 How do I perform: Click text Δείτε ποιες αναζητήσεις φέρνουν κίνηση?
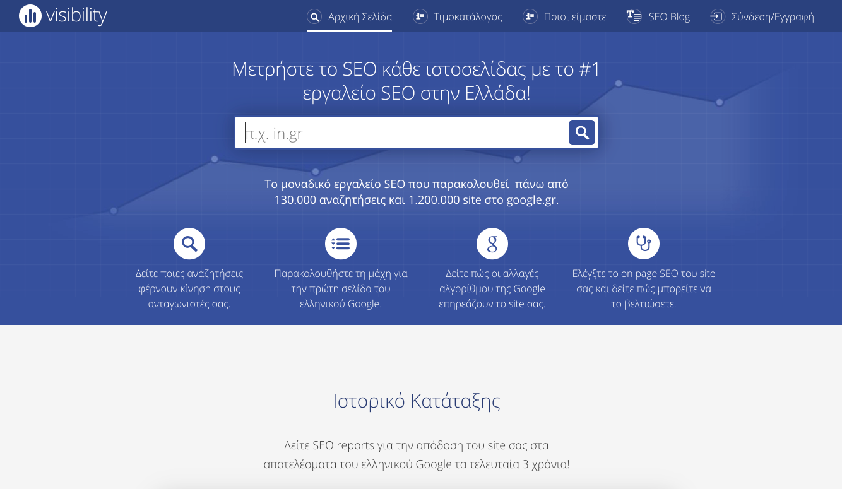[189, 288]
